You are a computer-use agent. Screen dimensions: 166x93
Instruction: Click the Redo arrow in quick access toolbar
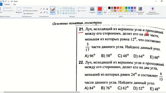pyautogui.click(x=6, y=1)
